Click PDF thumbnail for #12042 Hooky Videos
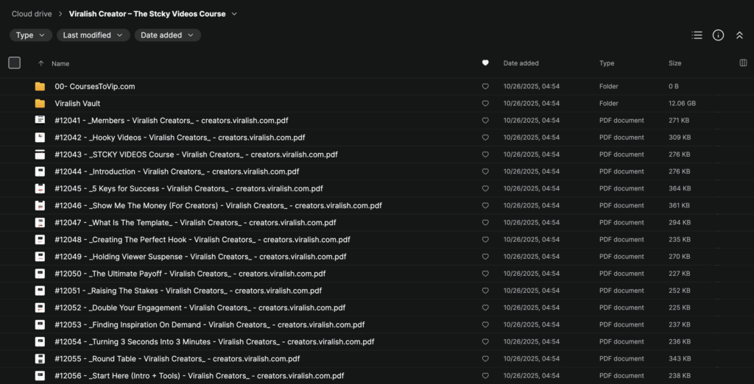The image size is (754, 384). pos(40,138)
